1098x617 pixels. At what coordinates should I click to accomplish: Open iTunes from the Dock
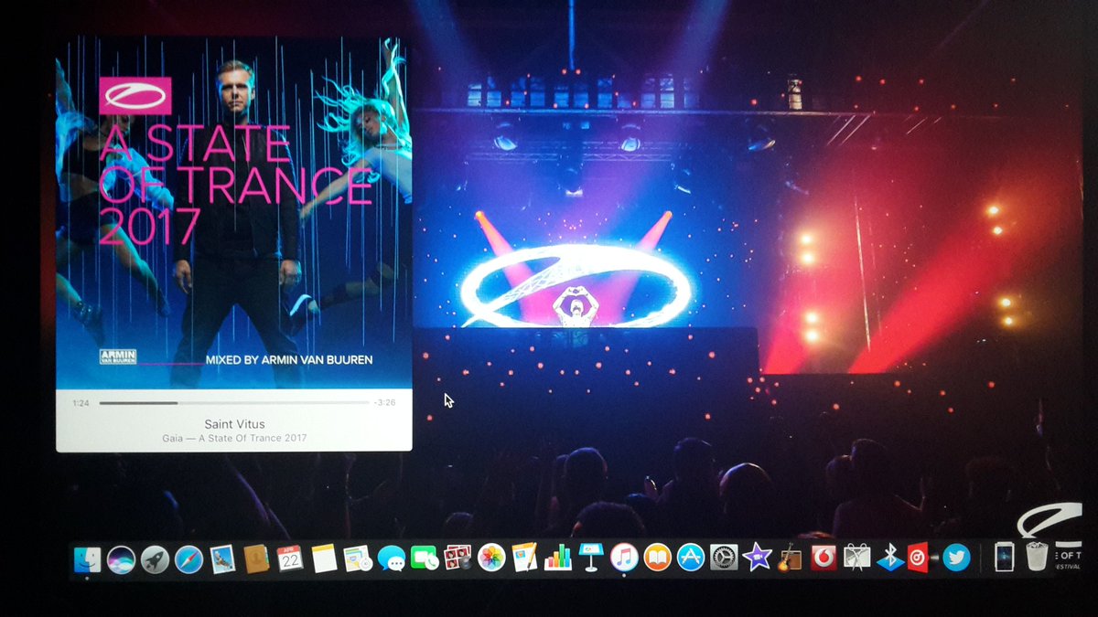point(624,558)
